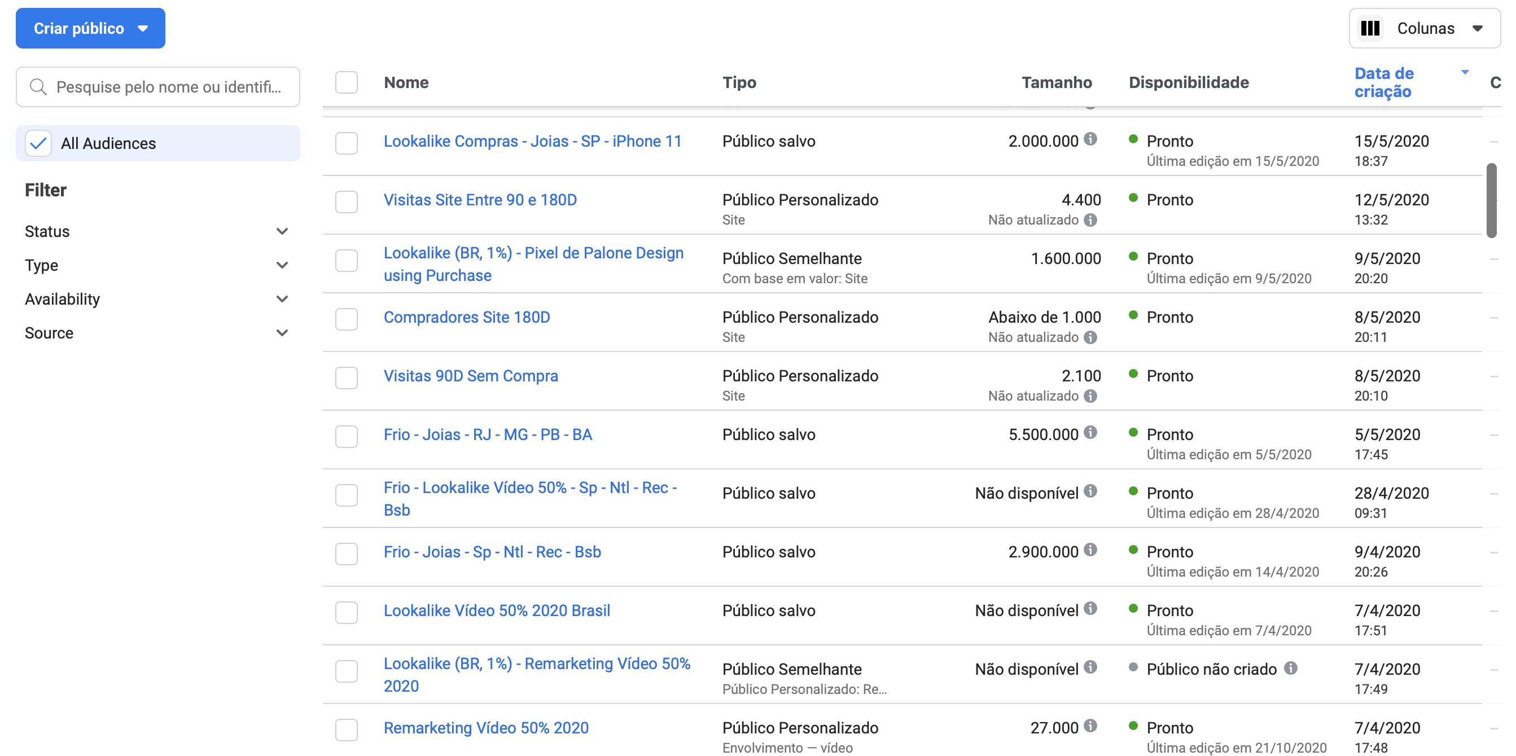Click the Colunas columns grid icon

pos(1370,28)
